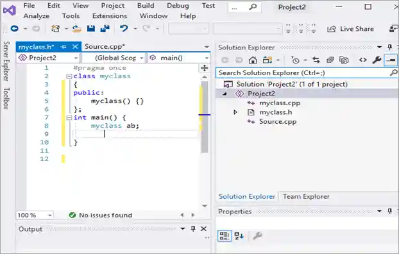The height and width of the screenshot is (254, 399).
Task: Select the Solution Explorer bottom tab
Action: (x=247, y=196)
